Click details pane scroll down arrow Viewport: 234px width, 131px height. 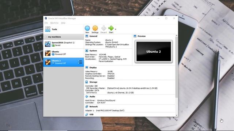177,115
